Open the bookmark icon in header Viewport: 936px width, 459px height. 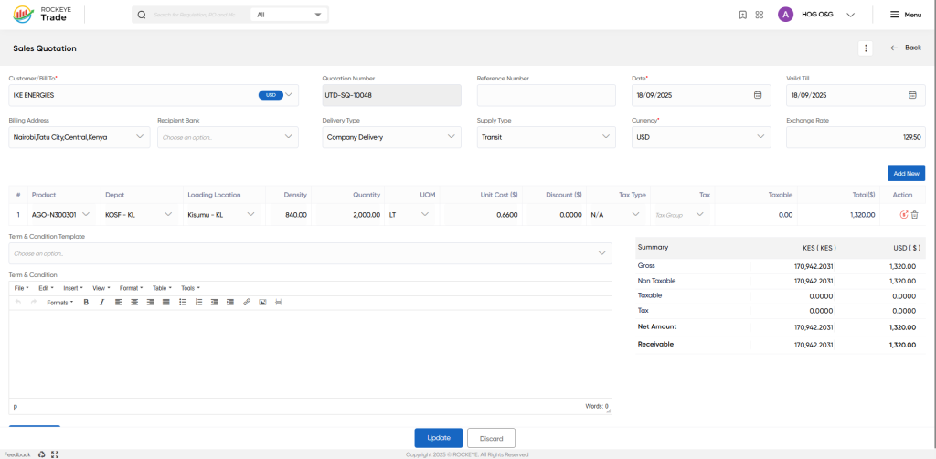pos(742,15)
